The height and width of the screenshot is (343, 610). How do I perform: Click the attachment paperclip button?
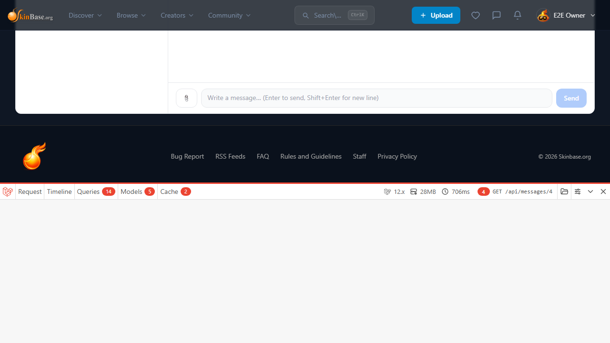click(x=186, y=98)
